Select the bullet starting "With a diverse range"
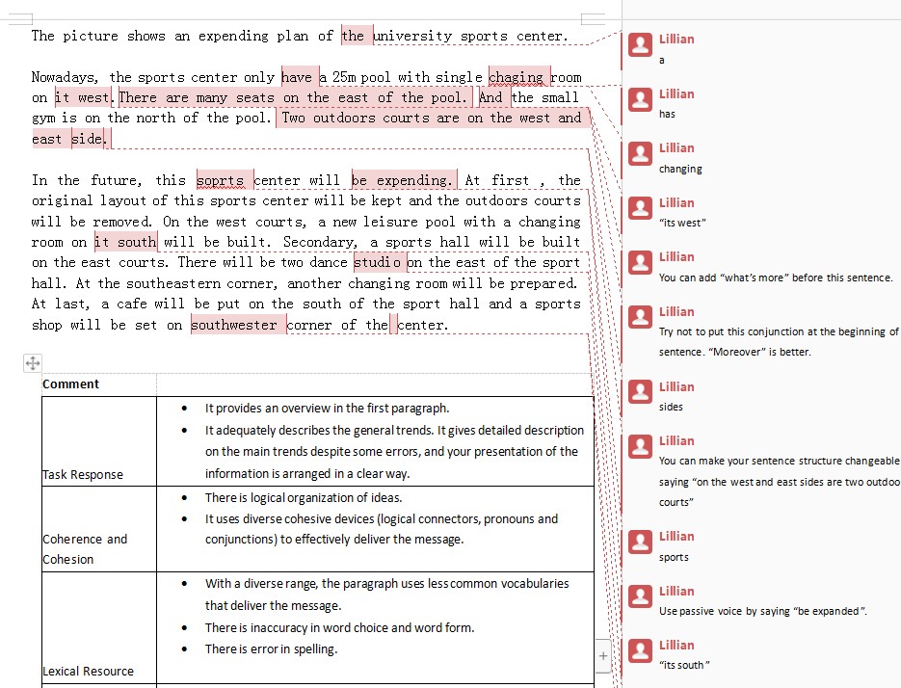The width and height of the screenshot is (901, 688). pyautogui.click(x=386, y=595)
